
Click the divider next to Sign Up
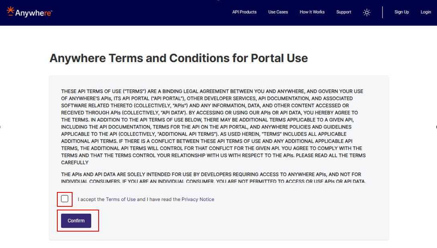pos(382,12)
